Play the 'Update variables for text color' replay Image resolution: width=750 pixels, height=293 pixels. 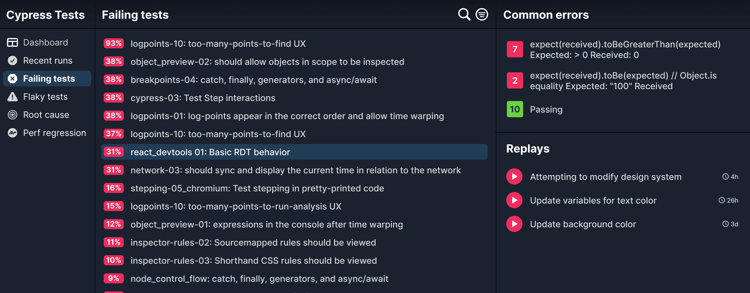514,200
